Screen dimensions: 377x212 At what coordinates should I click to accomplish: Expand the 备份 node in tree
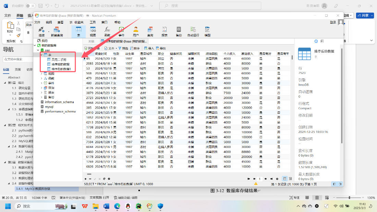coord(41,97)
